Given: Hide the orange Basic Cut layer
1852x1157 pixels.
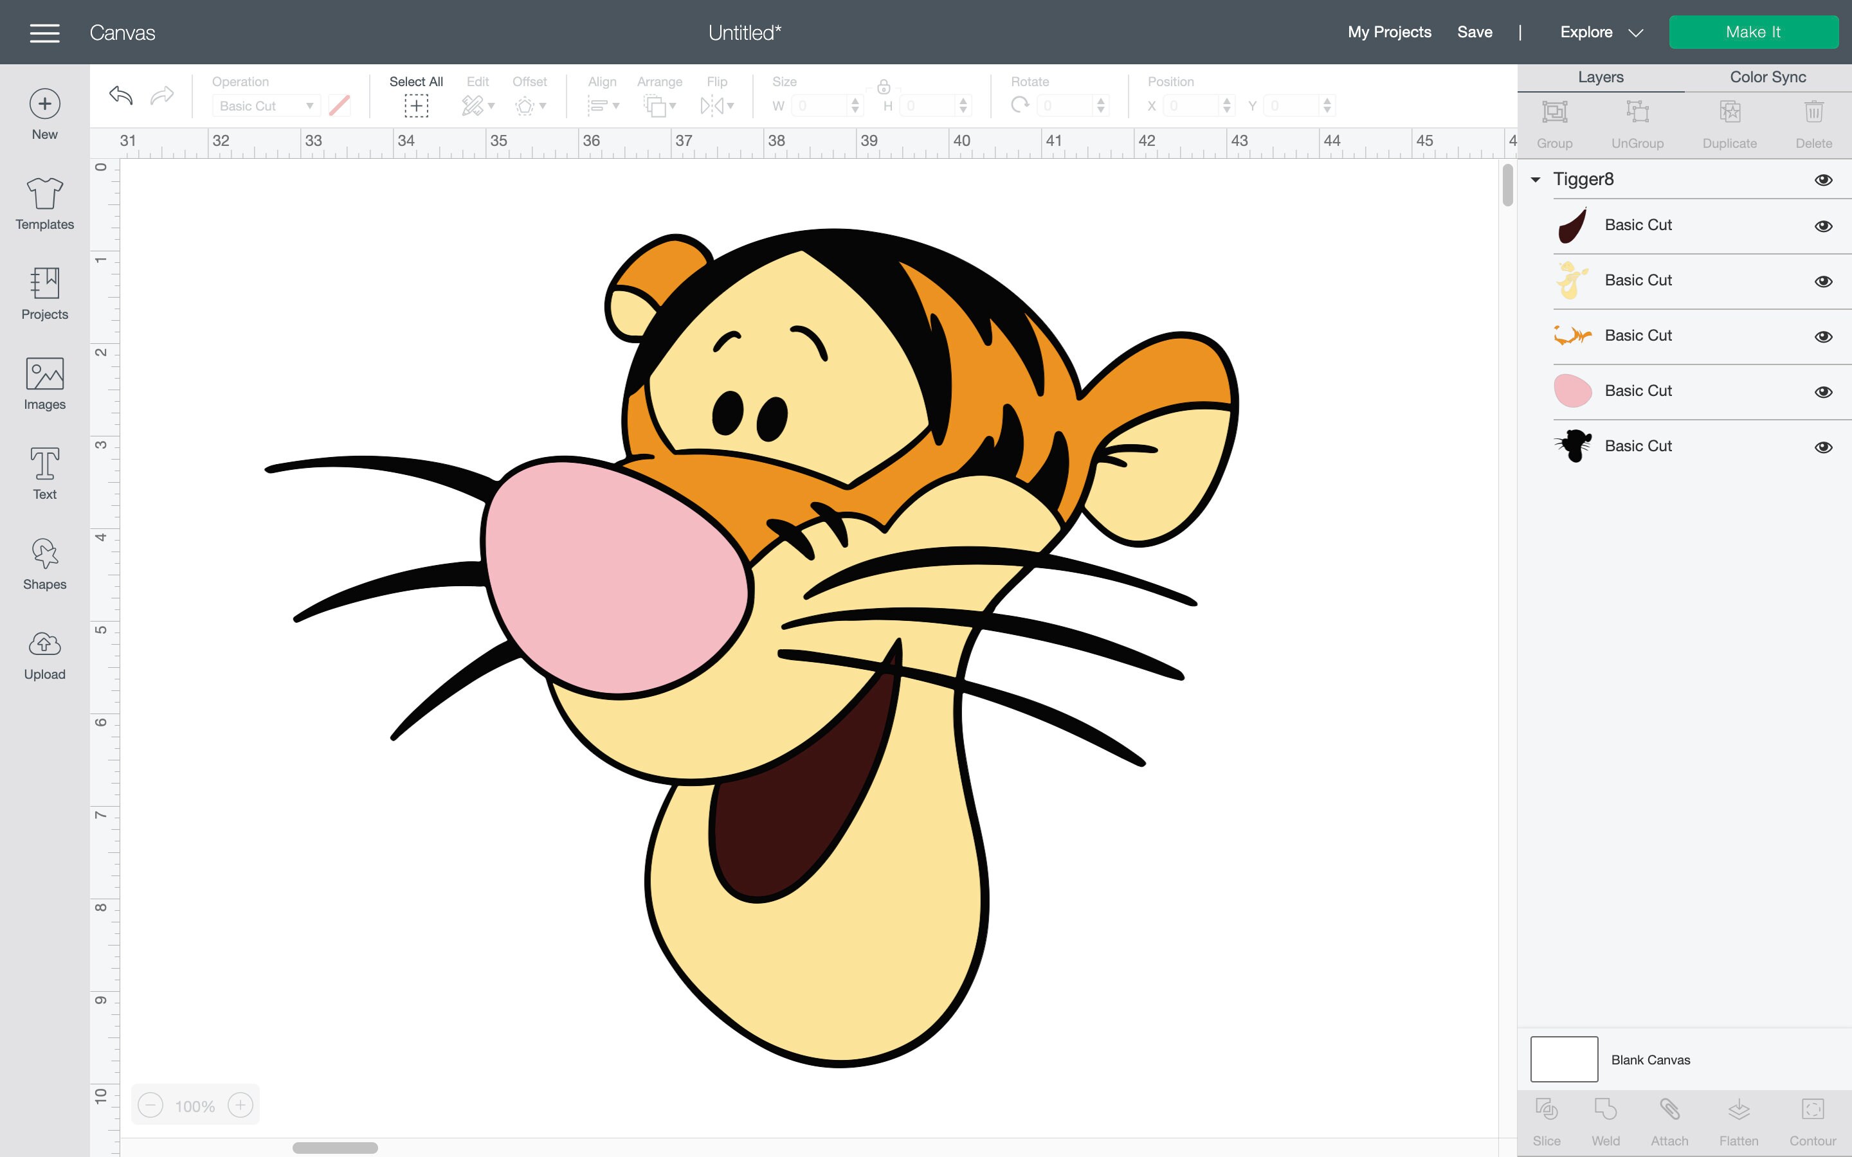Looking at the screenshot, I should [x=1823, y=337].
